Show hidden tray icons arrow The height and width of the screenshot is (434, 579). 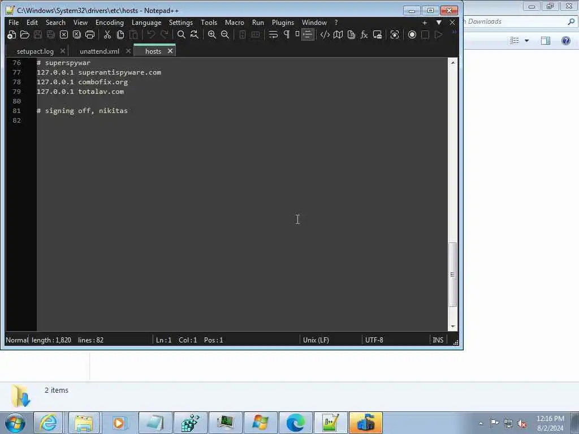pyautogui.click(x=481, y=423)
